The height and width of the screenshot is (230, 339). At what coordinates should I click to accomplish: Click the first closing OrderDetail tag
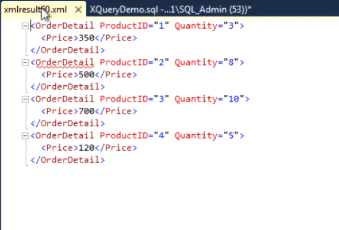[x=67, y=50]
